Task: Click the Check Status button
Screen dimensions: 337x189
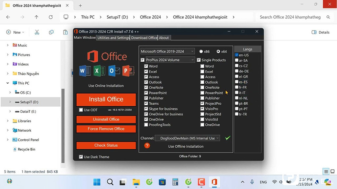Action: pos(106,145)
